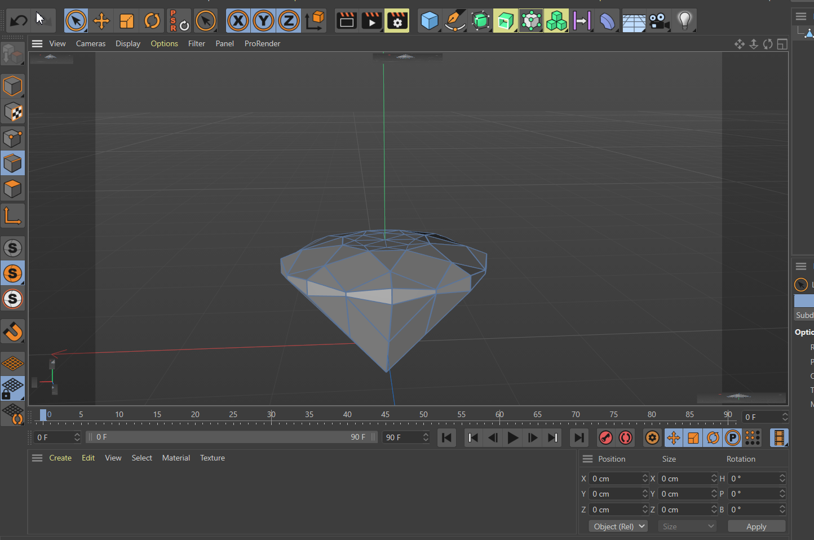Click the red Record Active Objects button
This screenshot has height=540, width=814.
[605, 437]
